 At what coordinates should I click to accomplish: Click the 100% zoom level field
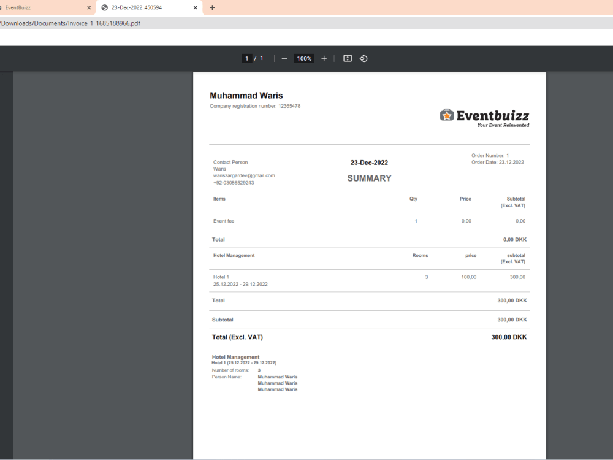[304, 58]
